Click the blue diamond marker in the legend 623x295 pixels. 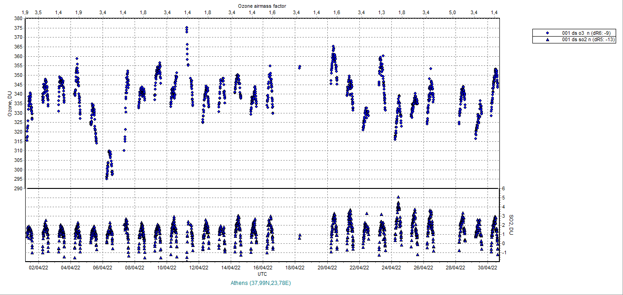pos(547,33)
